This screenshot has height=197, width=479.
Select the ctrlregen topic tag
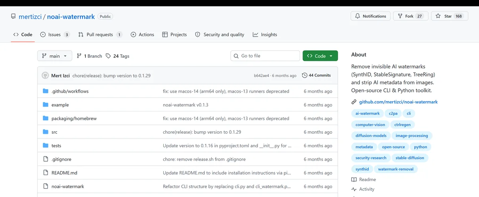[x=402, y=125]
